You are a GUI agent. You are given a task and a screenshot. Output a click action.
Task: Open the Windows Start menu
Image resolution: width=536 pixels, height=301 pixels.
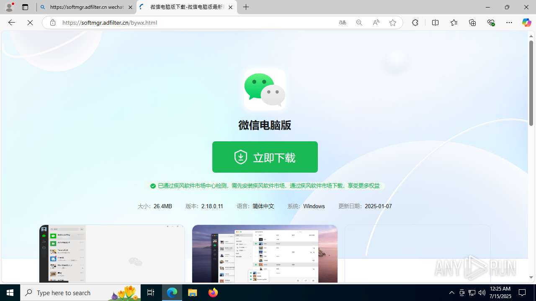click(10, 293)
